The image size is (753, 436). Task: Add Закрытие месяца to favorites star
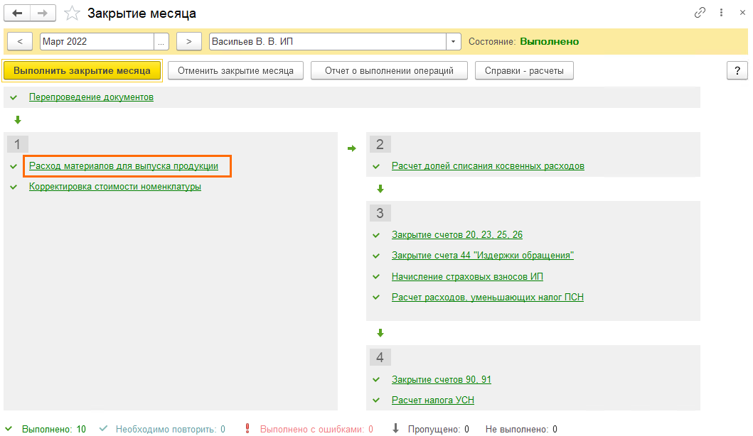coord(72,13)
